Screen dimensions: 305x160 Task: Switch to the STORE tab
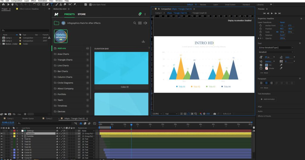coord(82,14)
